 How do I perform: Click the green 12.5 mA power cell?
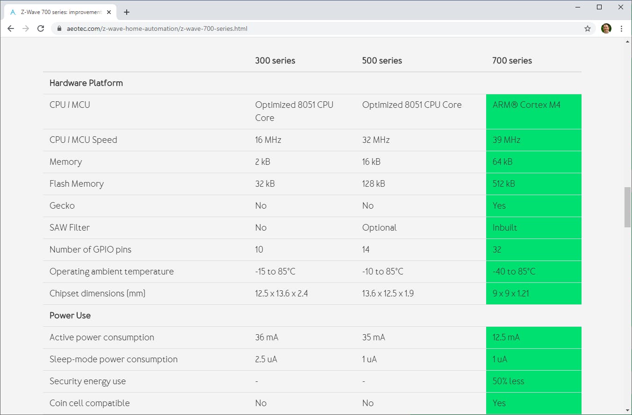point(533,337)
